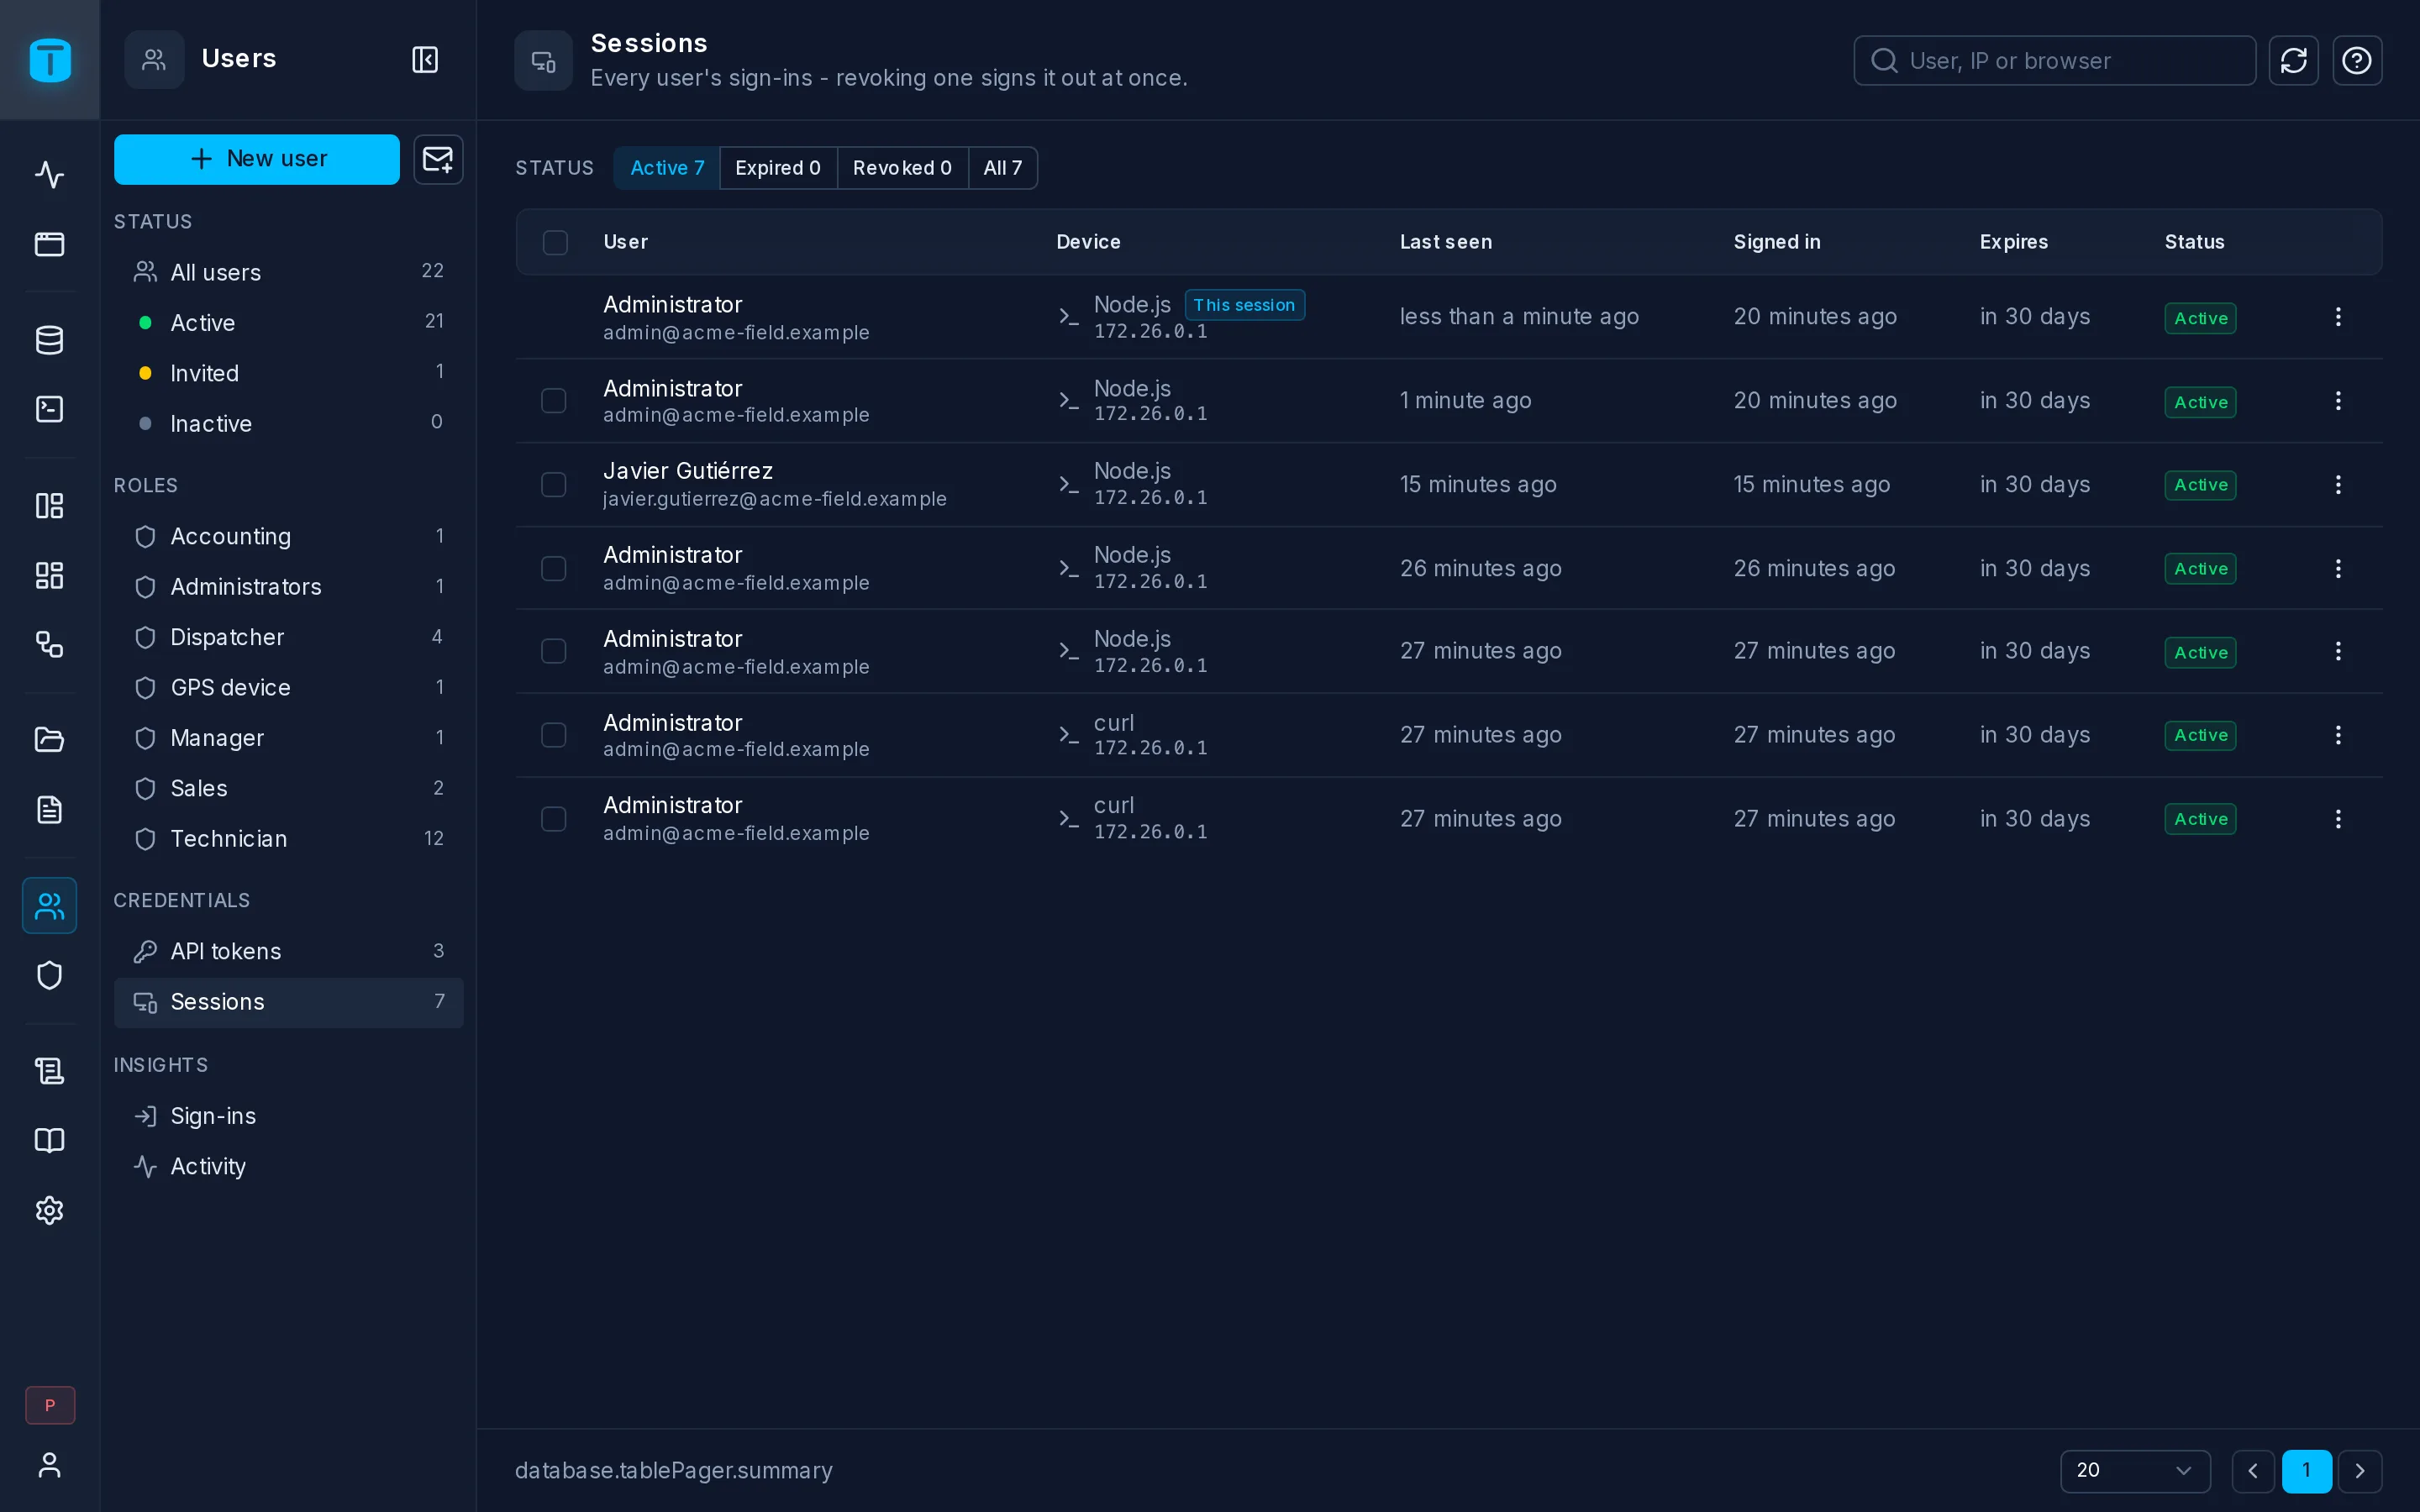Switch to Active 7 status tab

(x=667, y=168)
